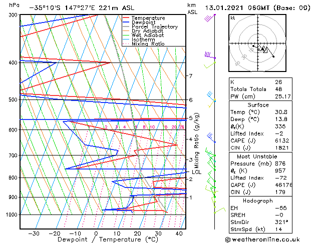Click the Totals Totals value 48

pyautogui.click(x=278, y=89)
